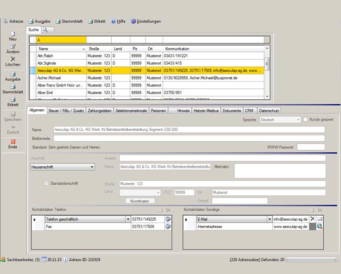Viewport: 341px width, 274px height.
Task: Click Etikett in the top toolbar
Action: click(x=97, y=21)
